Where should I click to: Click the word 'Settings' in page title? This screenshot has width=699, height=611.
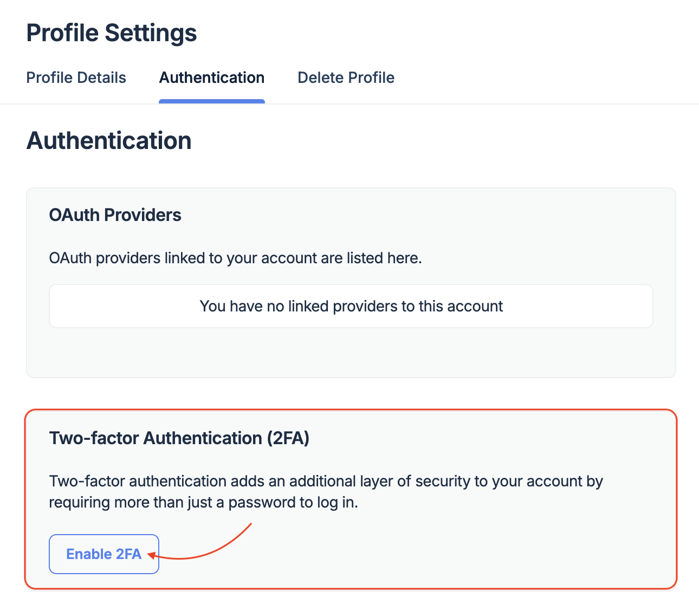[151, 32]
